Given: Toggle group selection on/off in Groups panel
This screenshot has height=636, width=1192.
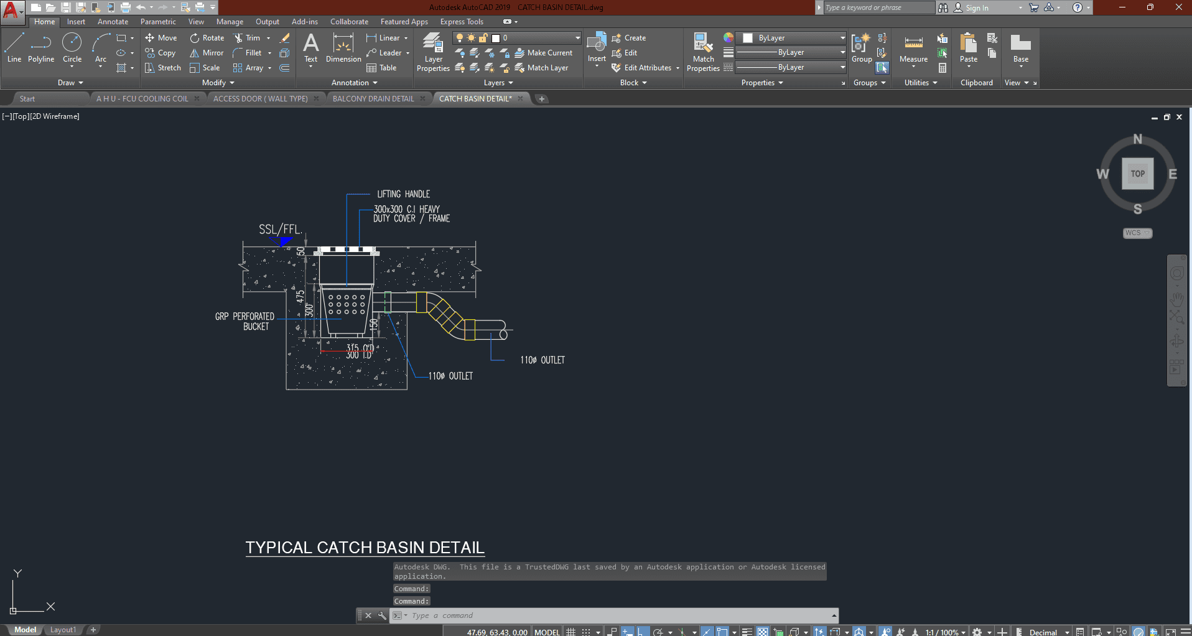Looking at the screenshot, I should pyautogui.click(x=882, y=68).
